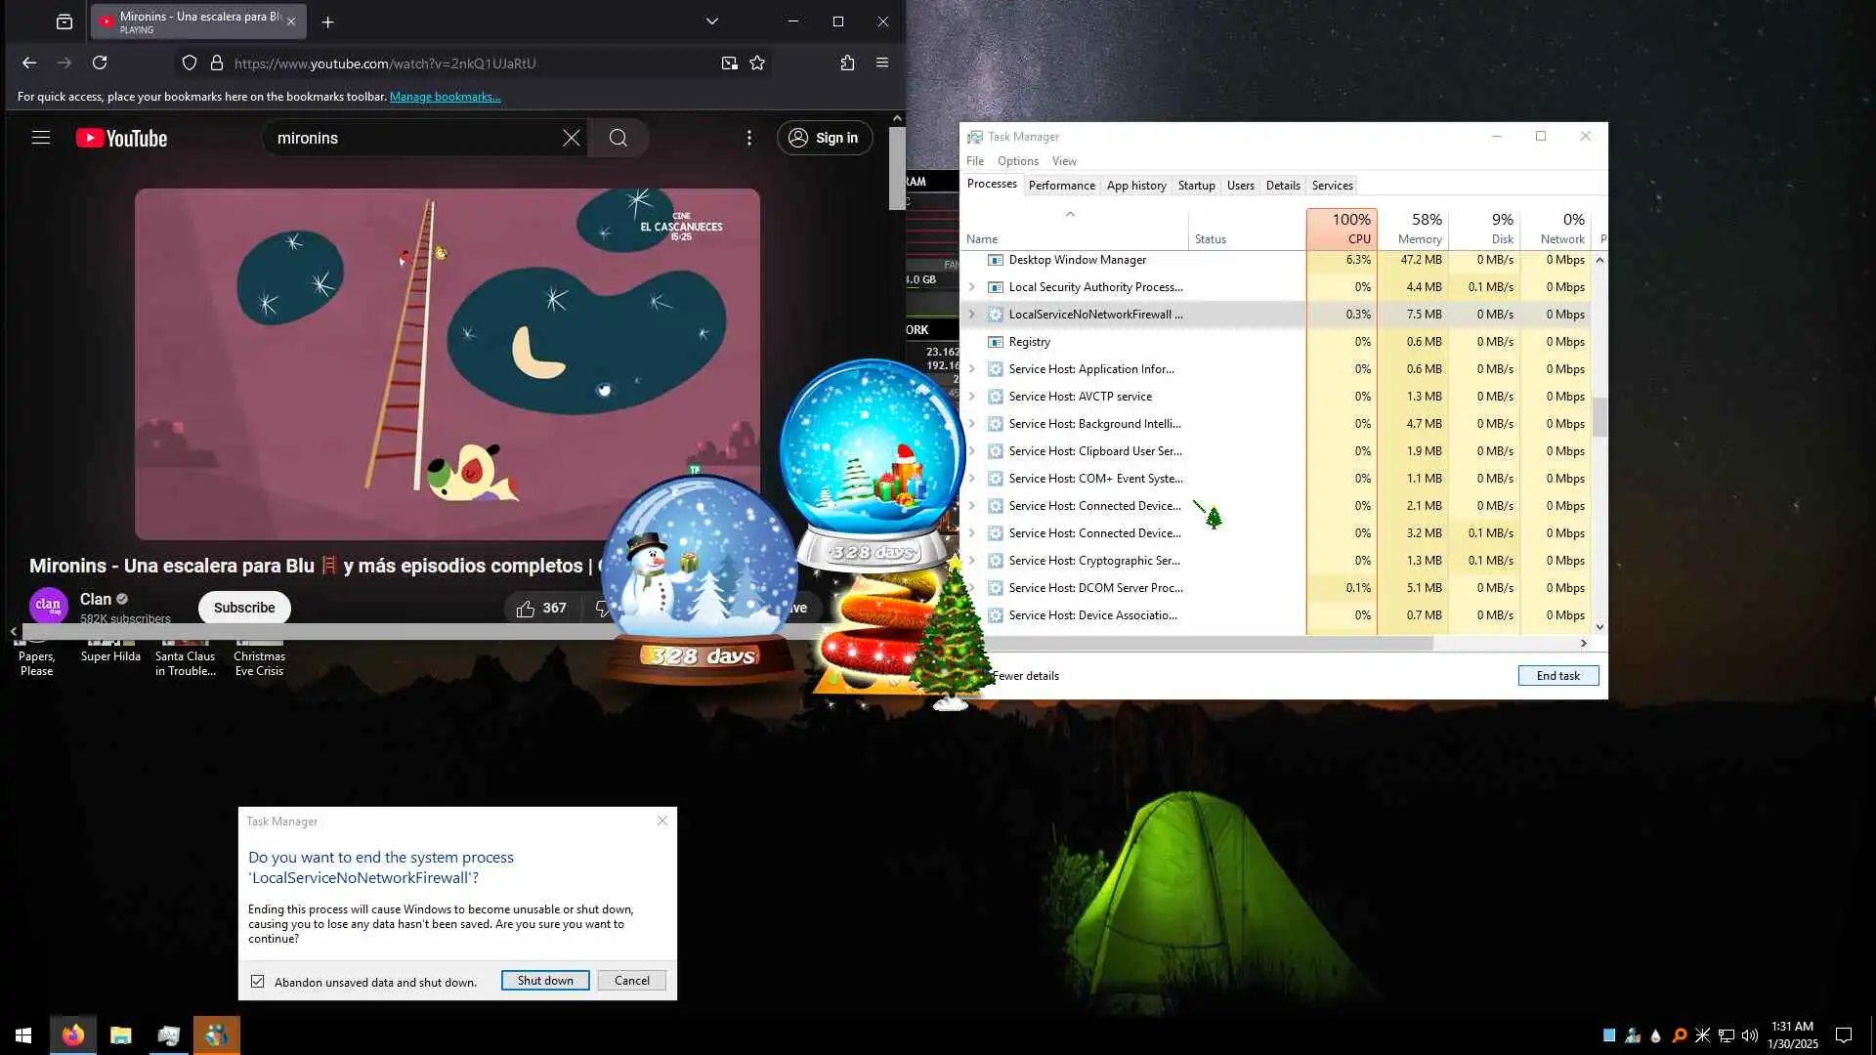Bookmark this page with the star icon
Screen dimensions: 1876x1055
757,63
